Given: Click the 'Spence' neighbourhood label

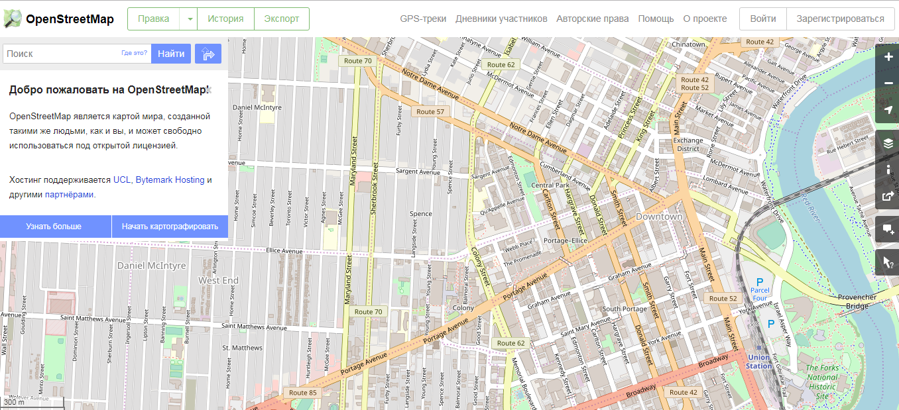Looking at the screenshot, I should tap(421, 214).
